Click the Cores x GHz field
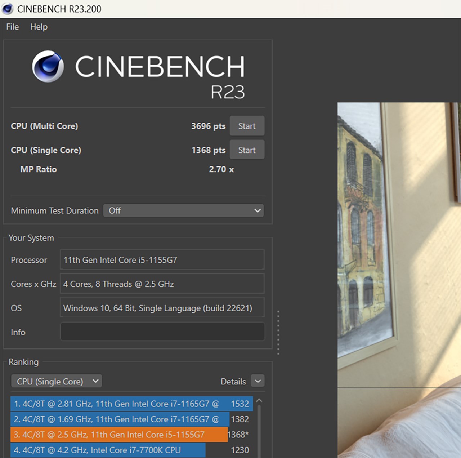This screenshot has width=461, height=458. (x=162, y=284)
